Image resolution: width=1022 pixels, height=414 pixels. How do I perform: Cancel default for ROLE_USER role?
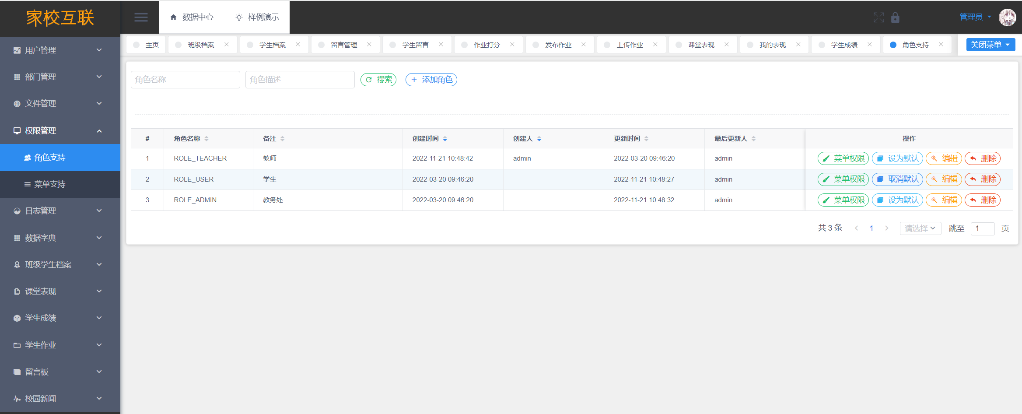pyautogui.click(x=897, y=179)
